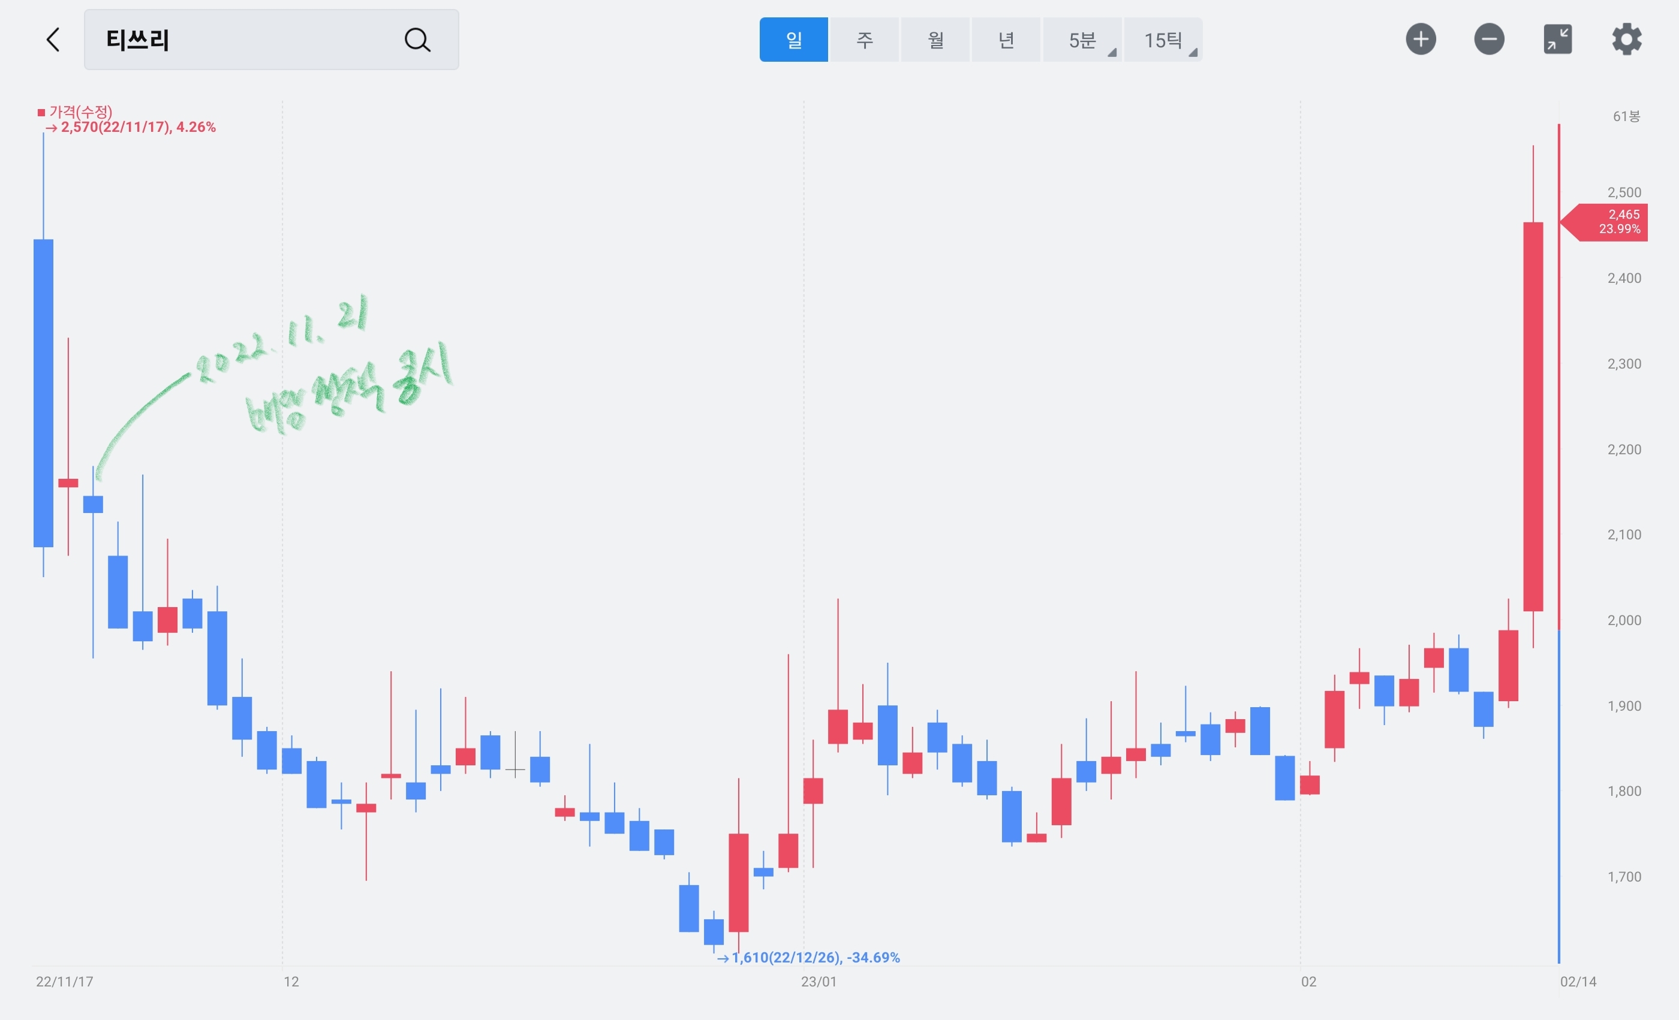Switch to 월 (monthly) chart tab

click(935, 40)
